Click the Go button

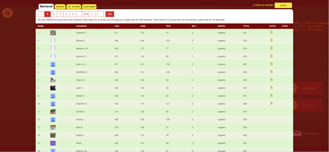[110, 14]
